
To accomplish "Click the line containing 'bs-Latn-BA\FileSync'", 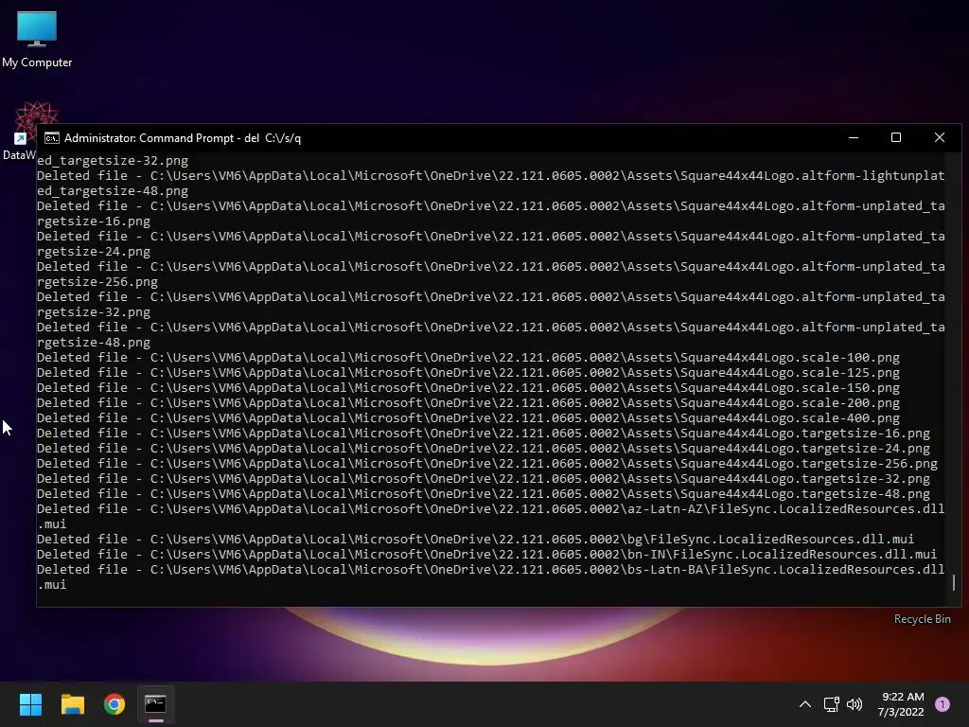I will point(491,569).
